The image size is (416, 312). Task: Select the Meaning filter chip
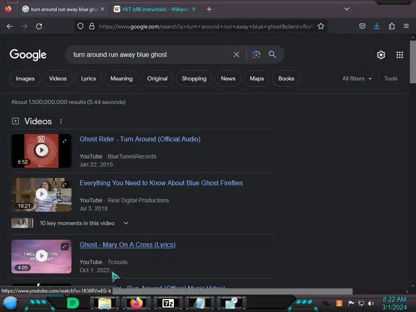click(x=121, y=78)
